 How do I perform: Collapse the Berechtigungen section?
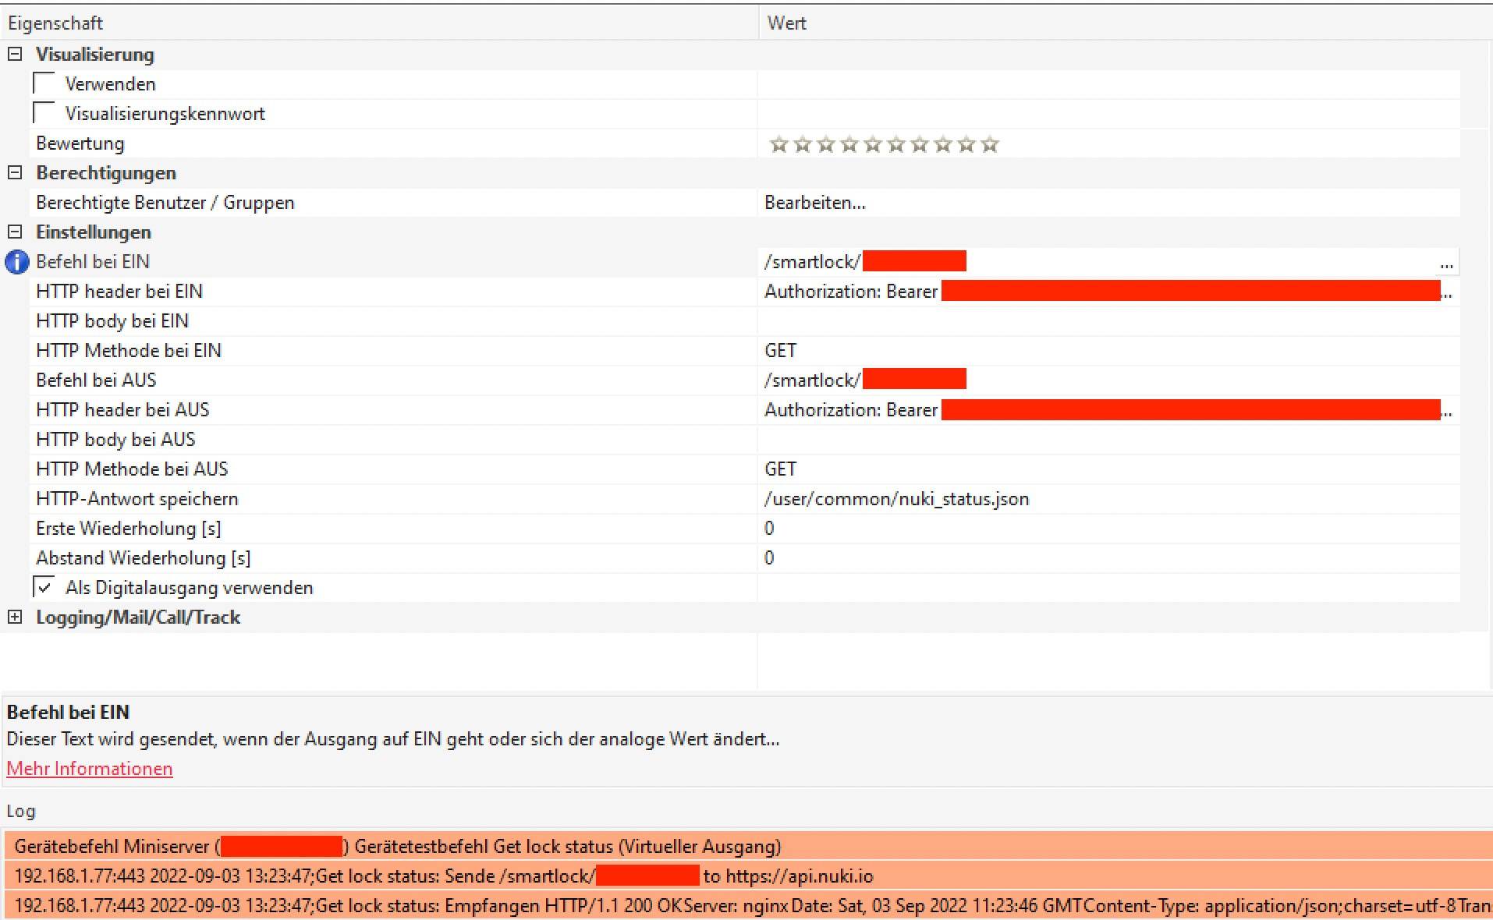point(15,173)
